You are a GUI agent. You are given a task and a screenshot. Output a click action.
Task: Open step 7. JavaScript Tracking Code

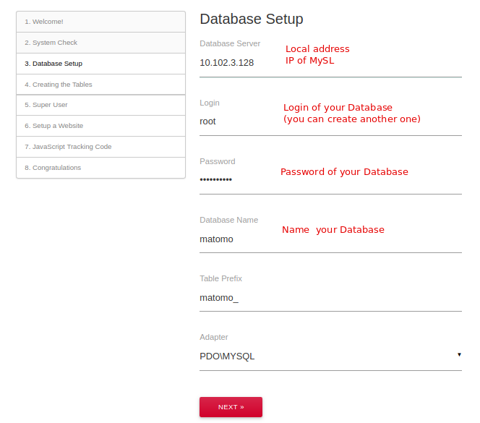pyautogui.click(x=100, y=147)
